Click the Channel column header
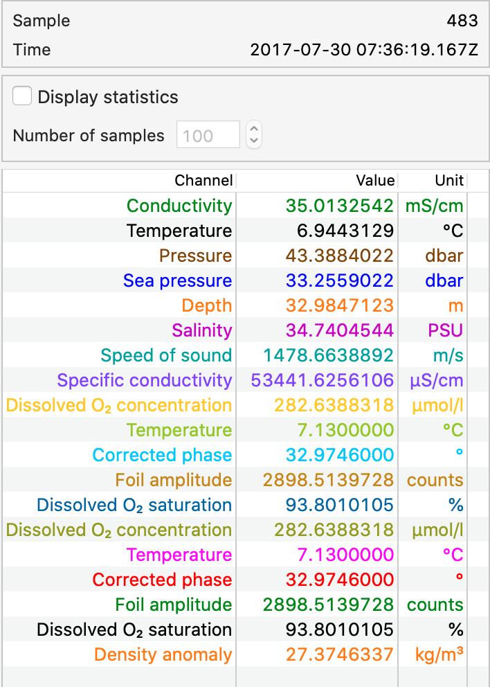490x687 pixels. 203,181
